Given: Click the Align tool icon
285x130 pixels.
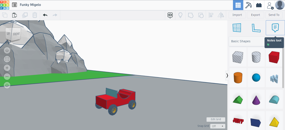Looking at the screenshot, I should (211, 15).
